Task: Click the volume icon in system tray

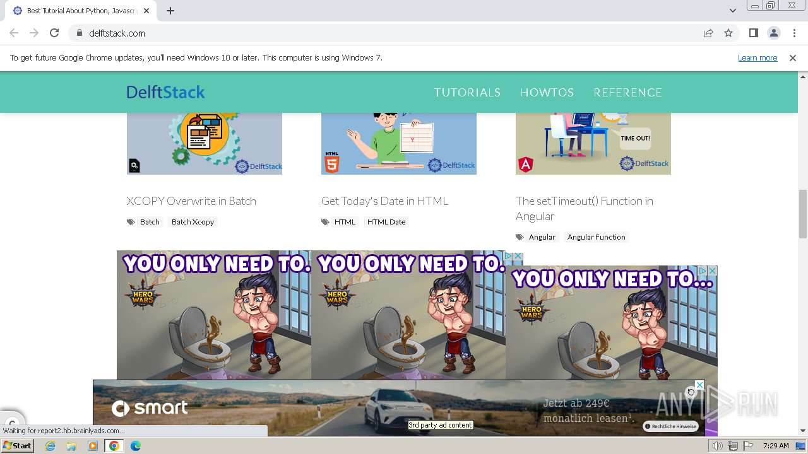Action: pos(718,446)
